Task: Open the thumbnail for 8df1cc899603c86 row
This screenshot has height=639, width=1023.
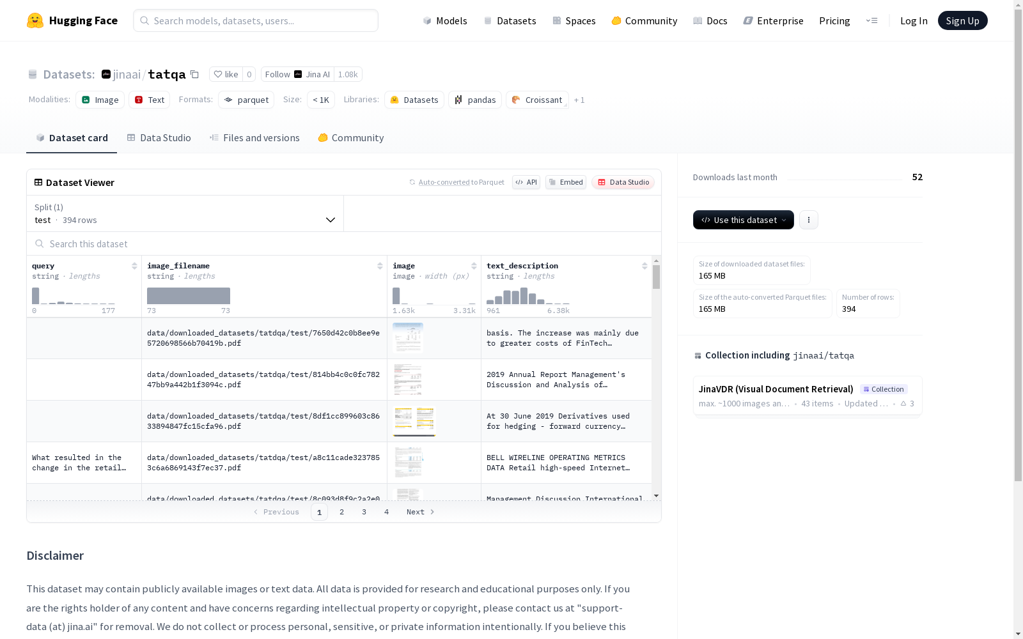Action: [x=414, y=421]
